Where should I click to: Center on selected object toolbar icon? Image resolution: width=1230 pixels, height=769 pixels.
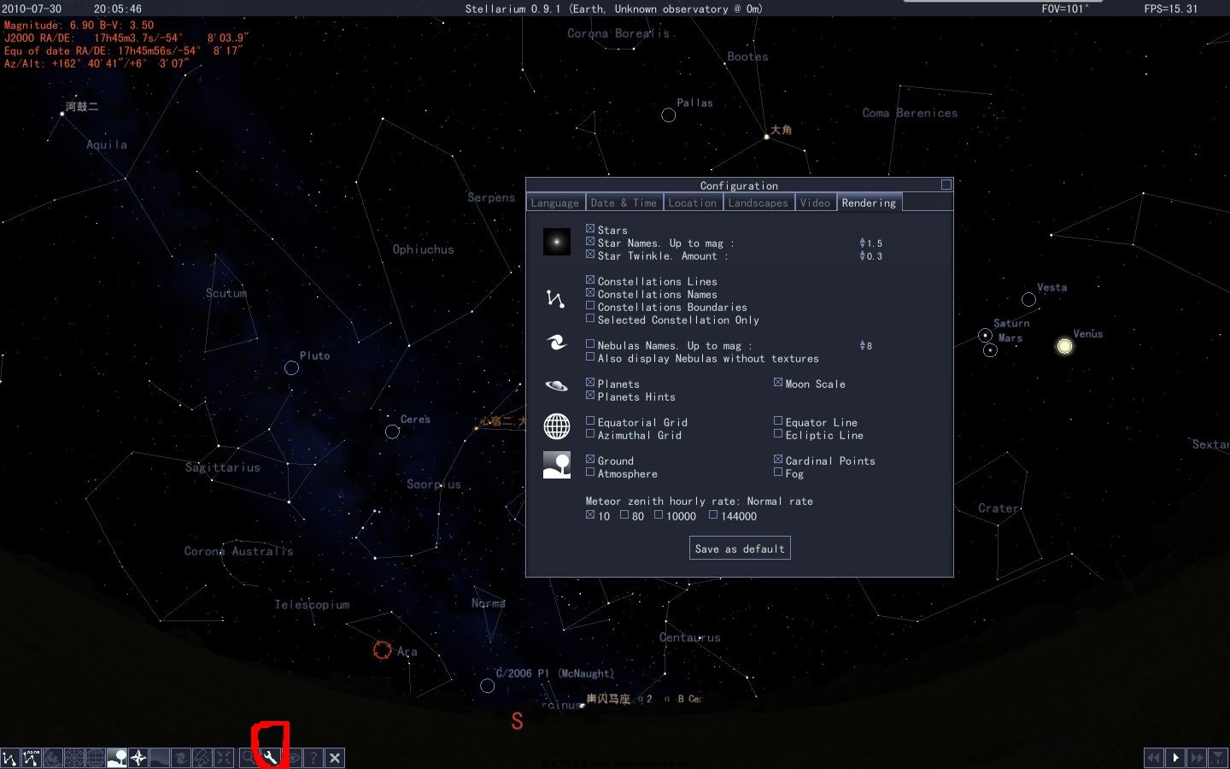click(x=224, y=758)
